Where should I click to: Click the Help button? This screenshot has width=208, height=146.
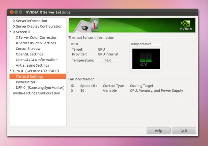pyautogui.click(x=158, y=131)
